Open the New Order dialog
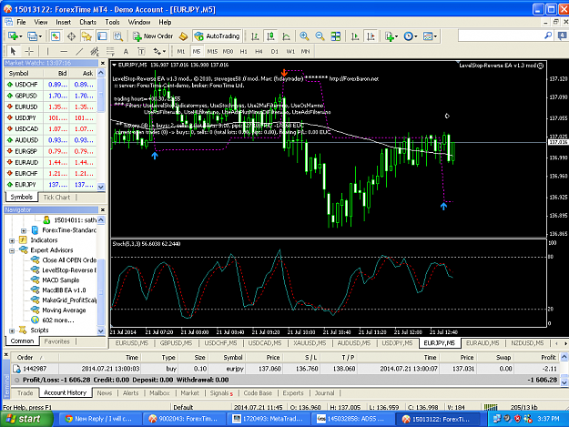This screenshot has height=427, width=569. click(x=153, y=36)
